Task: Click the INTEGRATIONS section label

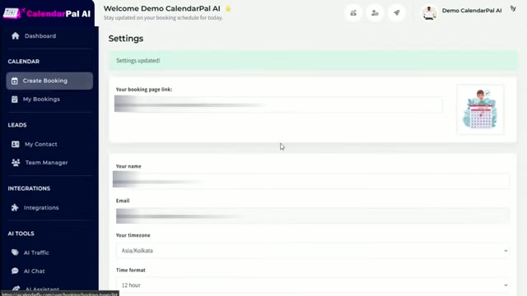Action: 29,188
